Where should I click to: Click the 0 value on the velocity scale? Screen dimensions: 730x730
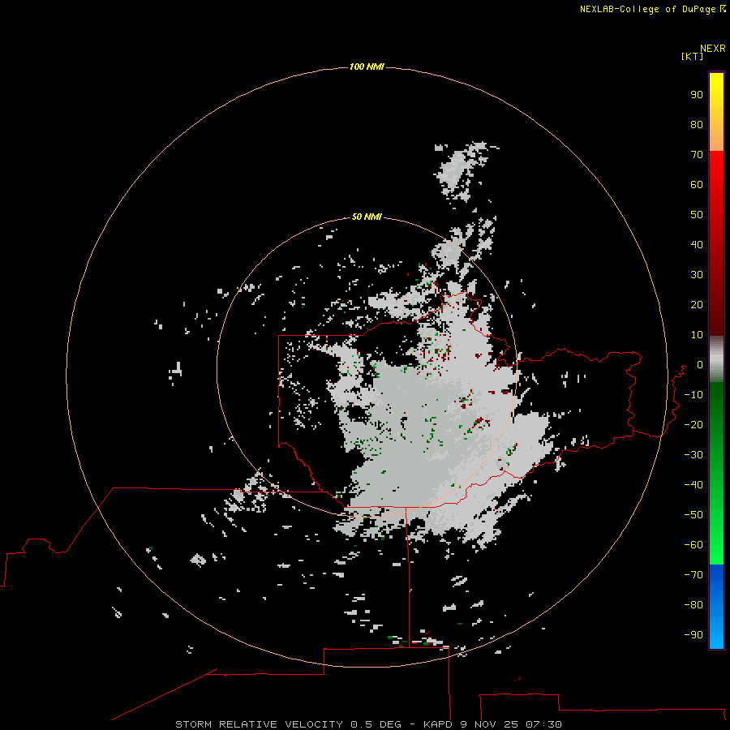click(700, 364)
